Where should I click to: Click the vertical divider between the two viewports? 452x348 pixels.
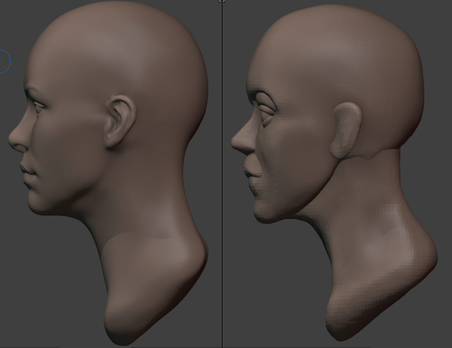(x=222, y=173)
